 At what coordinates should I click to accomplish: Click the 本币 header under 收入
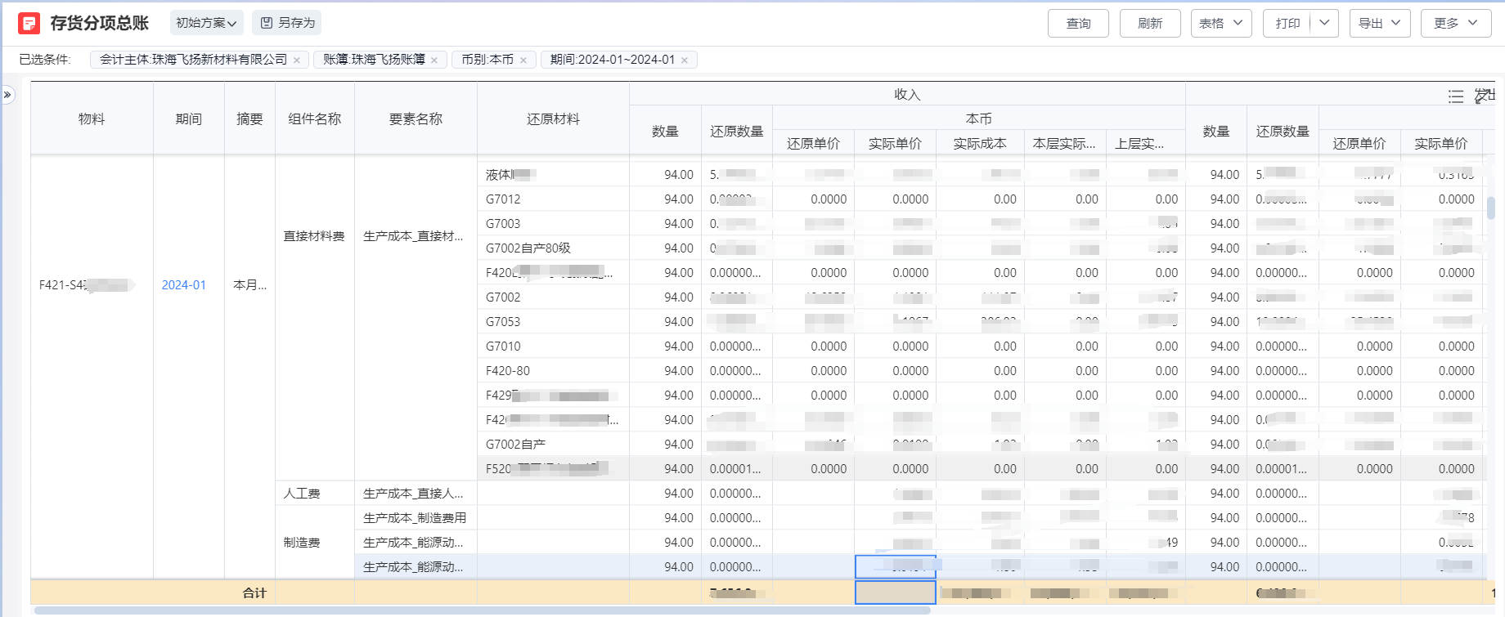pos(978,118)
